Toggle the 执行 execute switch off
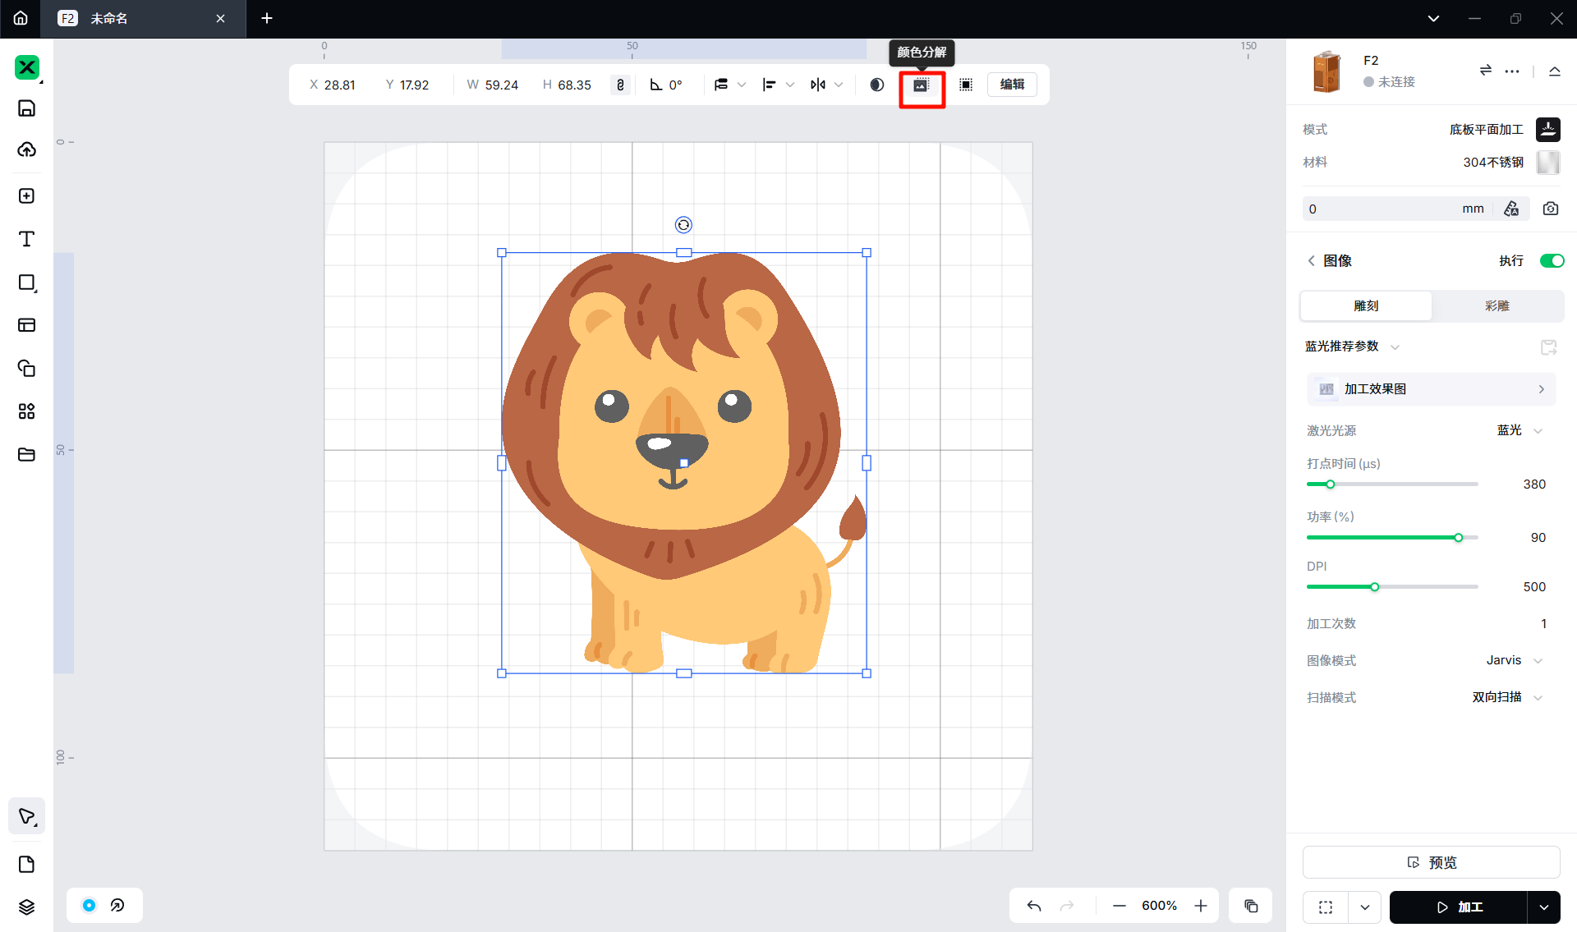Screen dimensions: 1577x932 point(1551,260)
